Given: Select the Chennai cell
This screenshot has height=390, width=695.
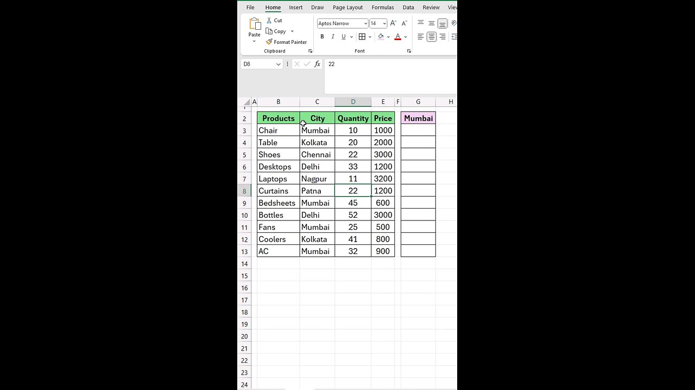Looking at the screenshot, I should click(317, 154).
